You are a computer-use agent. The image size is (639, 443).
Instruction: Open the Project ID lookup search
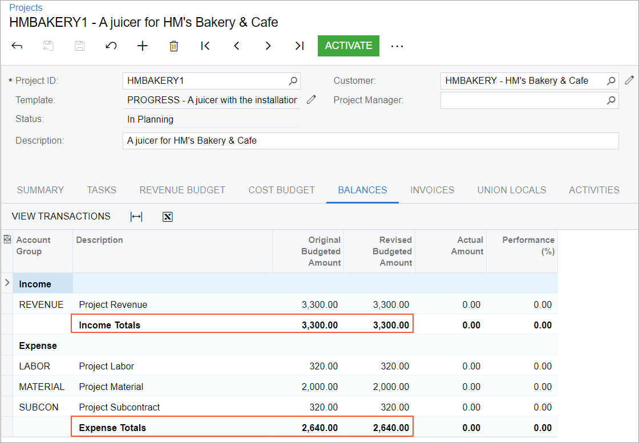293,81
